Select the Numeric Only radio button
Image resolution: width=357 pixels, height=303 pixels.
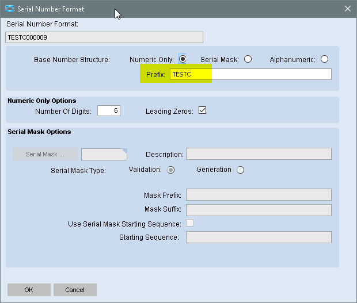(x=183, y=59)
